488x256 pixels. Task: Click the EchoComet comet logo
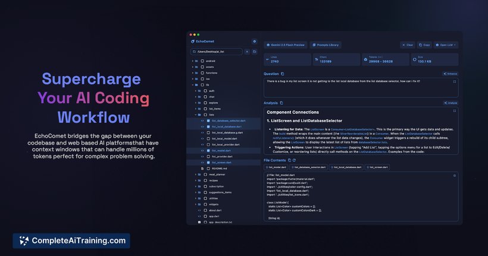tap(193, 42)
